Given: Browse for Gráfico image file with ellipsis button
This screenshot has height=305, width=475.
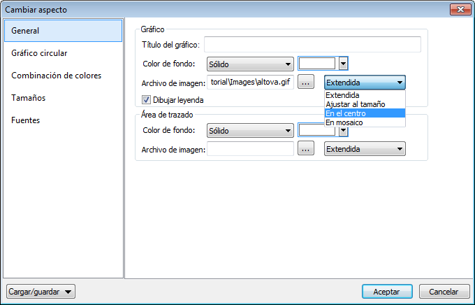Looking at the screenshot, I should (305, 83).
